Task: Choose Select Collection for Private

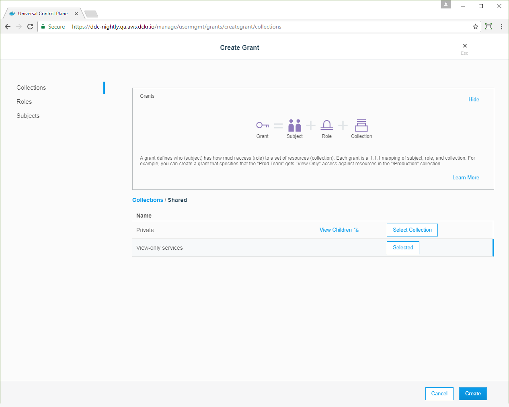Action: [412, 230]
